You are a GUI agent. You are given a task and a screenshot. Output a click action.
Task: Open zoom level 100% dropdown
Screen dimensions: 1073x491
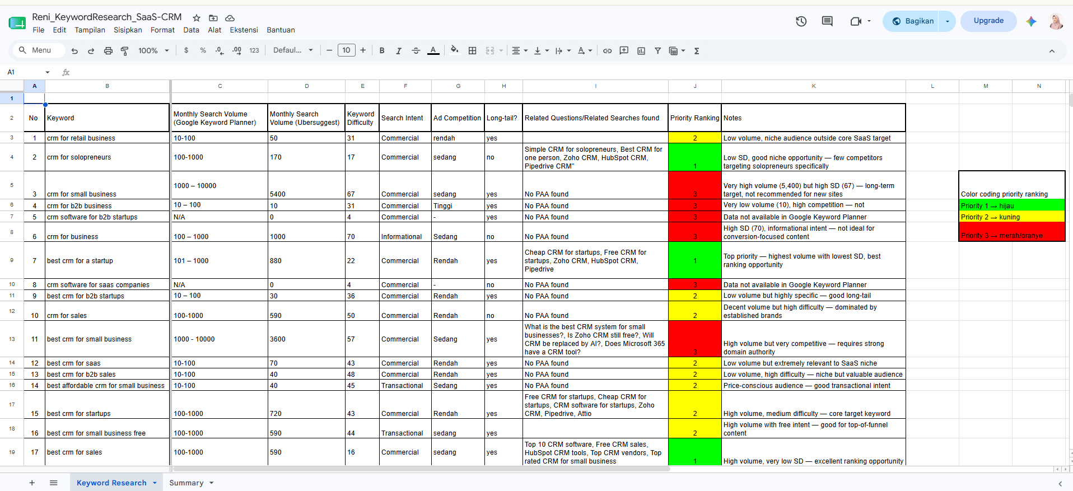pos(153,50)
